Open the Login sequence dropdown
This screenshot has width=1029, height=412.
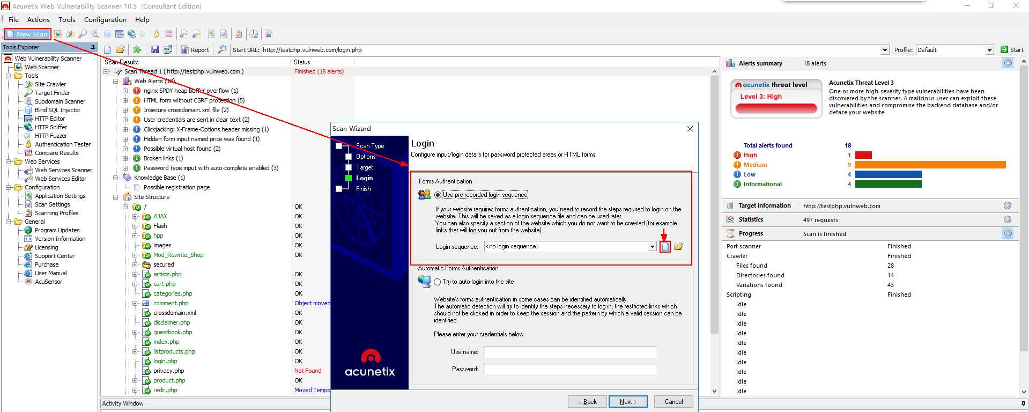652,247
